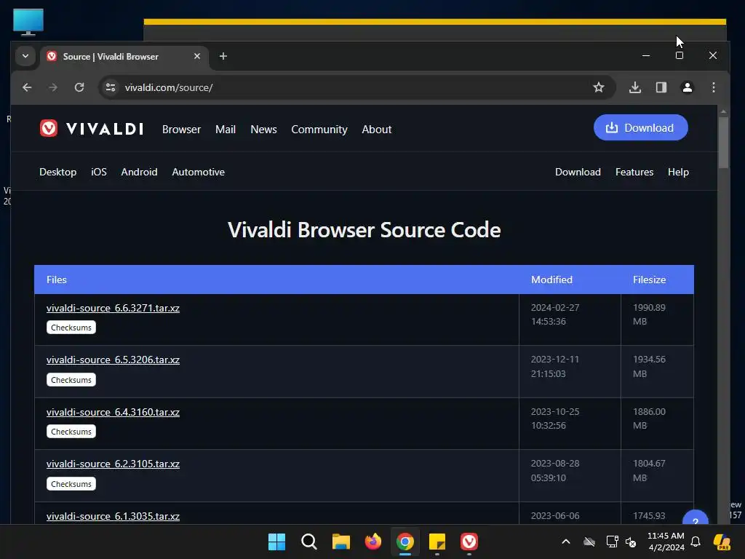Viewport: 745px width, 559px height.
Task: Open the About menu item
Action: (377, 130)
